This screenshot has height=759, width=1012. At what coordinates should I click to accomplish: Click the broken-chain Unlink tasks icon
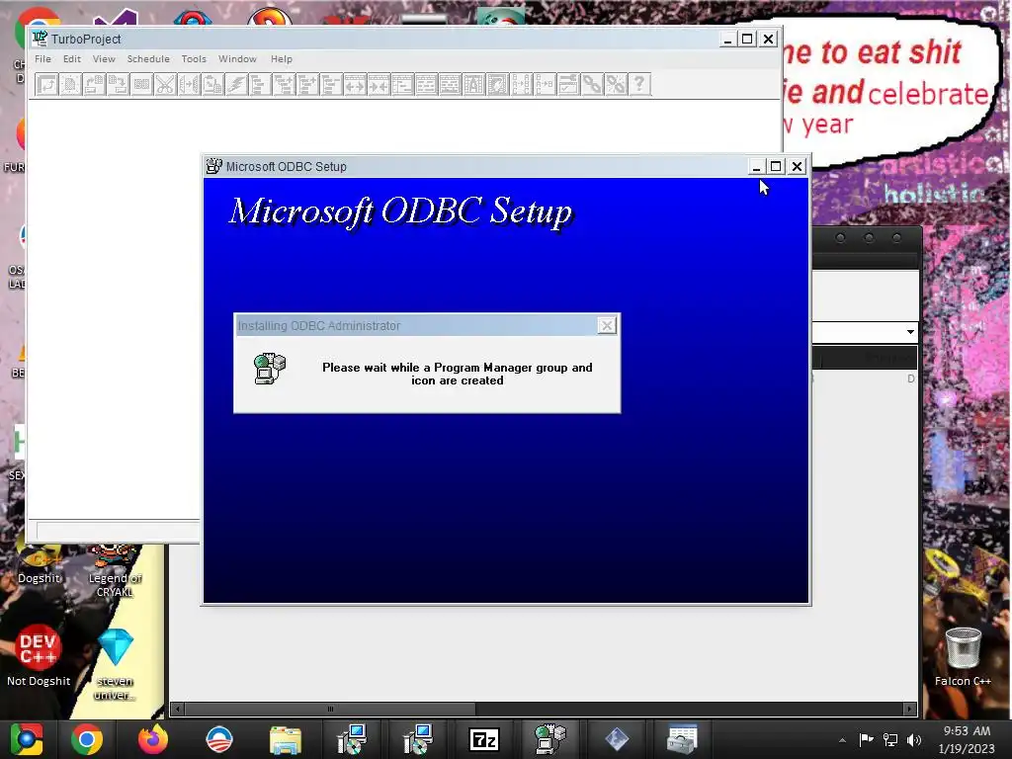616,85
